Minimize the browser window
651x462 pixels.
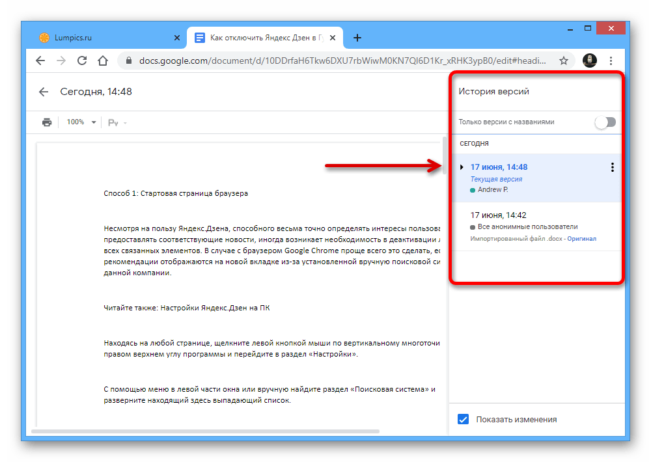point(570,29)
